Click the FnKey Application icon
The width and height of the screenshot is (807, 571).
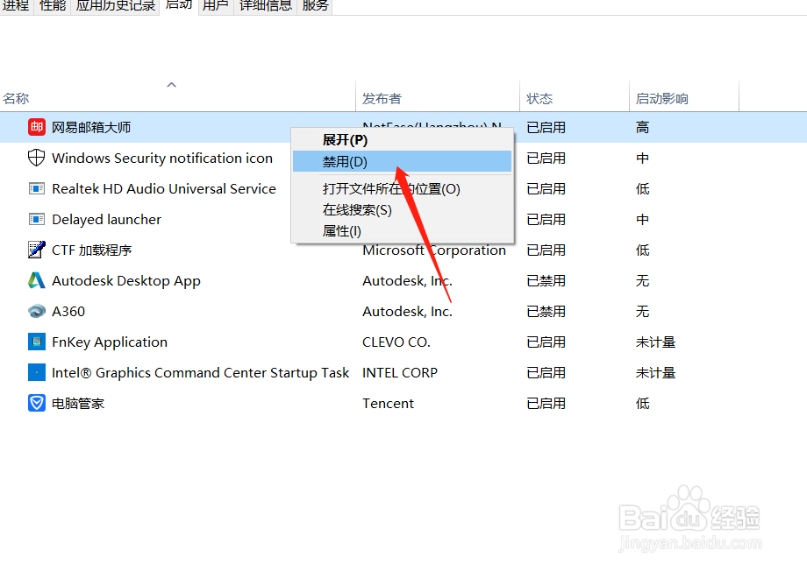click(36, 342)
